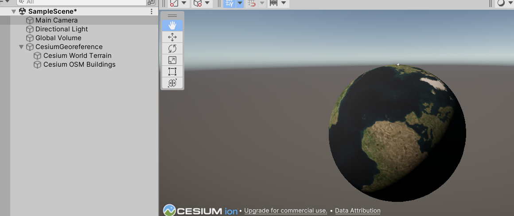
Task: Open the SampleScene options kebab menu
Action: (x=152, y=11)
